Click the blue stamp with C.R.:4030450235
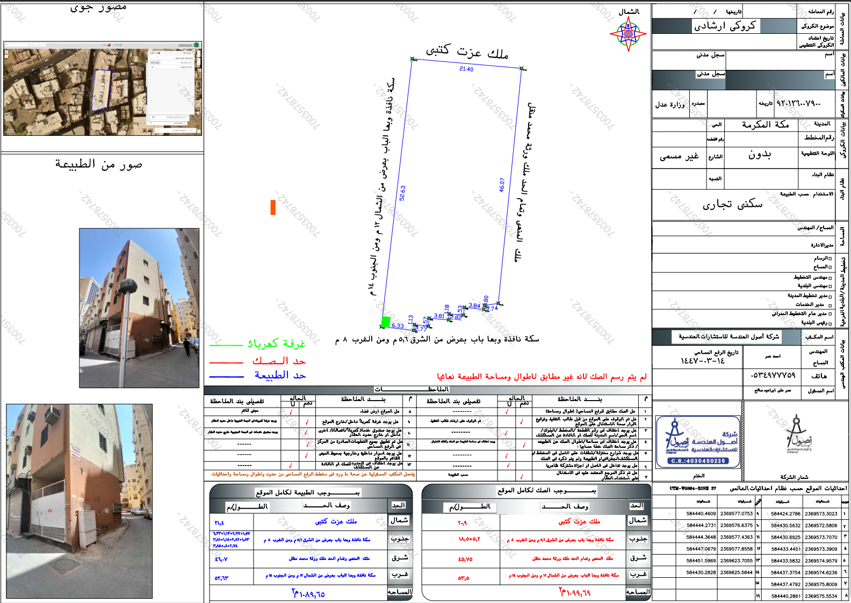This screenshot has width=851, height=603. pyautogui.click(x=698, y=442)
